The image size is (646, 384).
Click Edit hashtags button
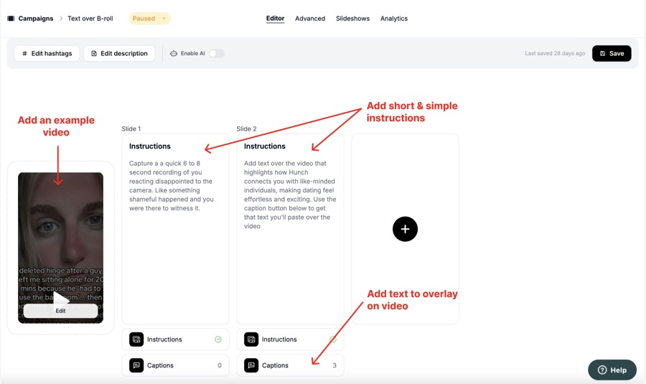click(x=47, y=54)
